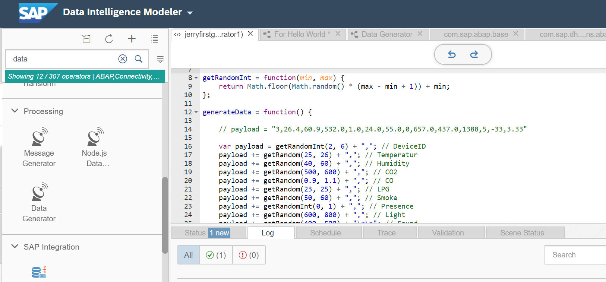Select the database operator under SAP Integration
The image size is (606, 282).
point(39,272)
